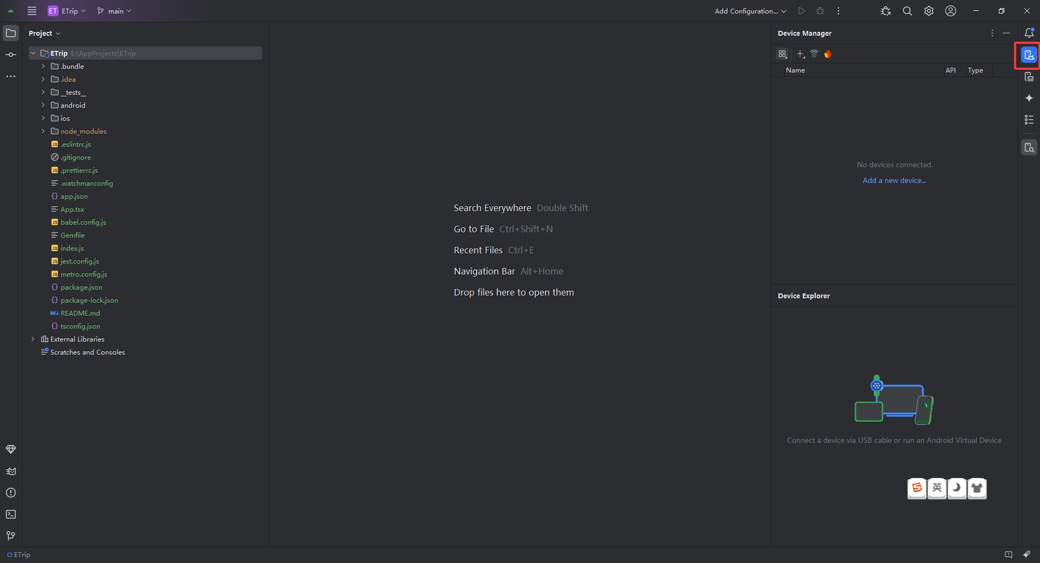Image resolution: width=1040 pixels, height=563 pixels.
Task: Open the Problems tool window
Action: 11,493
